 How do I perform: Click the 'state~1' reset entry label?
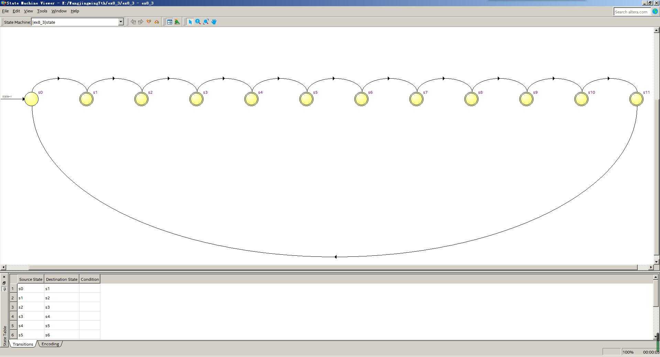[x=7, y=96]
